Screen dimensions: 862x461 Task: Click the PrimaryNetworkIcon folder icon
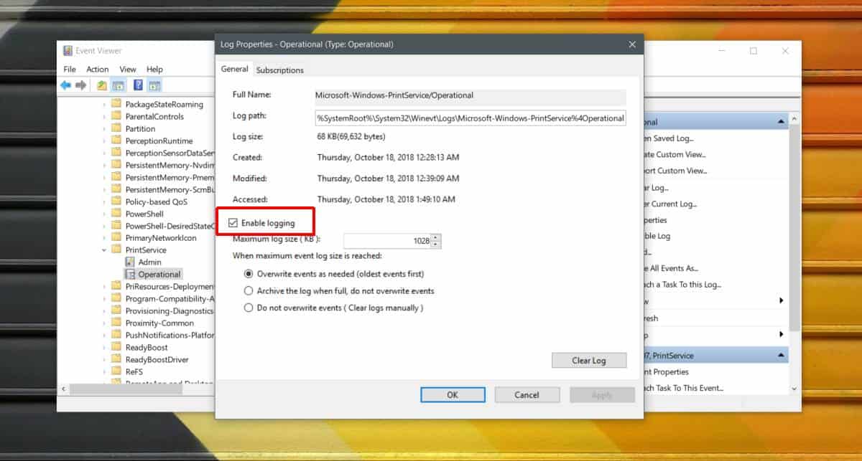(116, 238)
